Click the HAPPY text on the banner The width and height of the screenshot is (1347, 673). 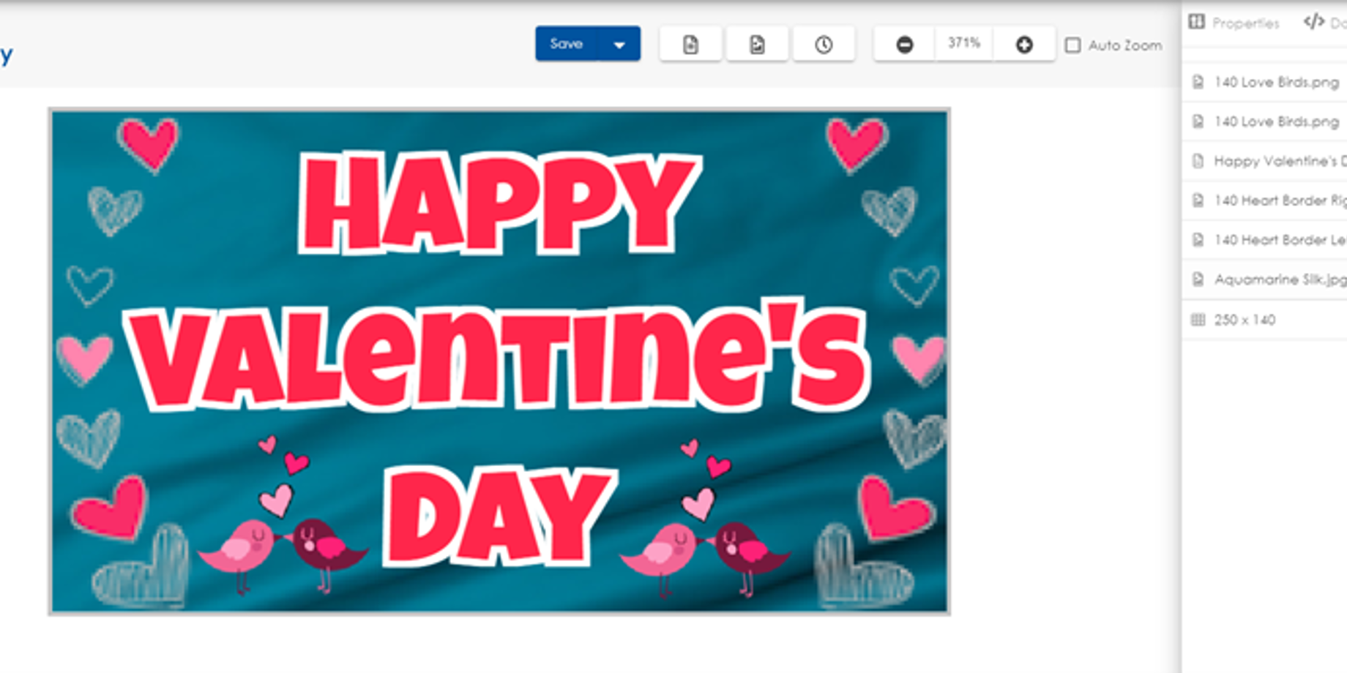coord(498,203)
